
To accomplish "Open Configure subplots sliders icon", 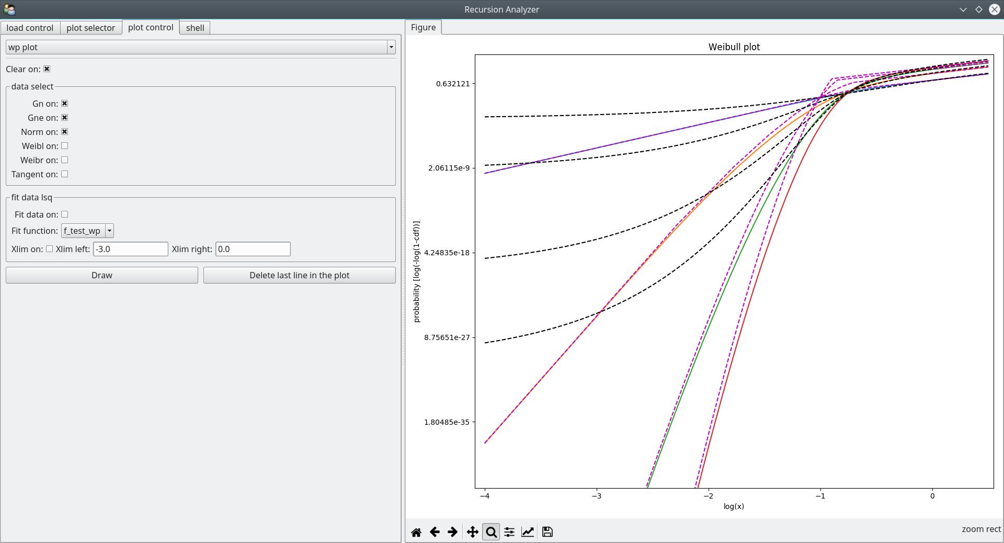I will click(509, 532).
